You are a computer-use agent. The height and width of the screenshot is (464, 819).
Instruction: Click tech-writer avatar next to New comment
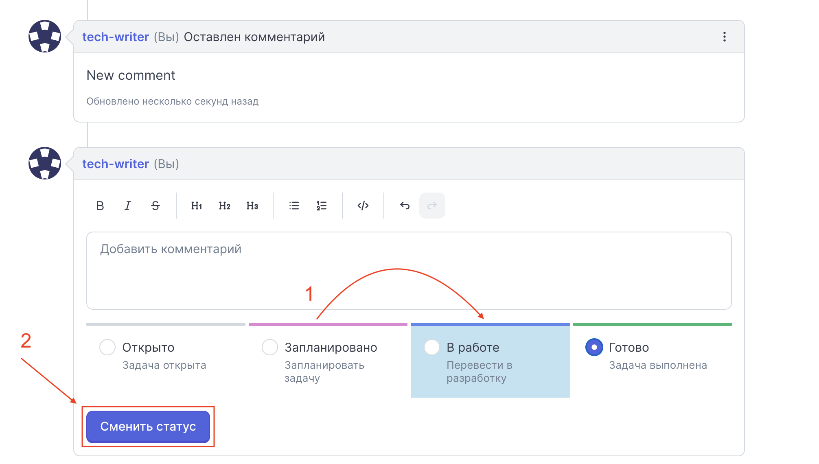[x=45, y=36]
